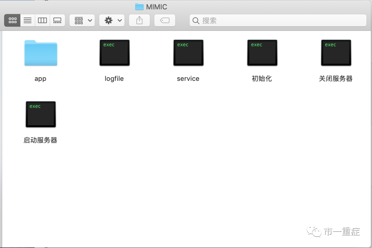Click the Edit Tags toolbar button
Screen dimensions: 372x248
pyautogui.click(x=165, y=20)
